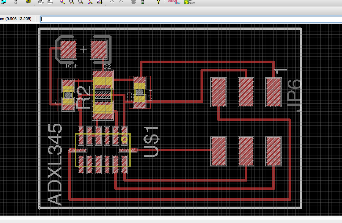Click JP6 top-middle pad
The image size is (342, 223).
tap(246, 92)
